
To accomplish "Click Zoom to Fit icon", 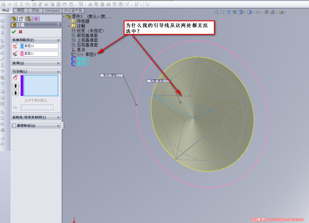I will (217, 12).
